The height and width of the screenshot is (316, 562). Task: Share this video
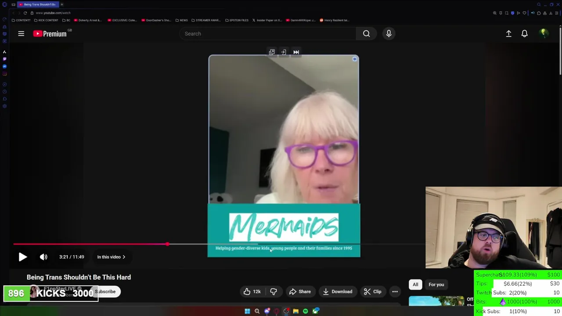click(299, 291)
